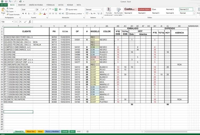200x135 pixels.
Task: Toggle bold N formatting
Action: click(23, 14)
